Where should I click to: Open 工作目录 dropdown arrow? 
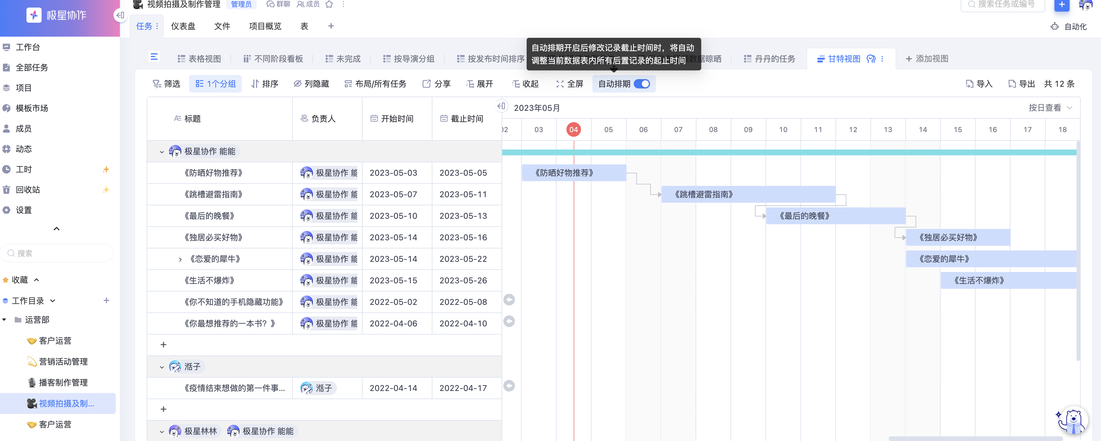point(53,301)
